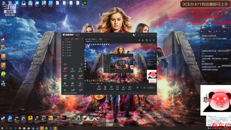
Task: Switch to the second scene tab
Action: point(72,39)
